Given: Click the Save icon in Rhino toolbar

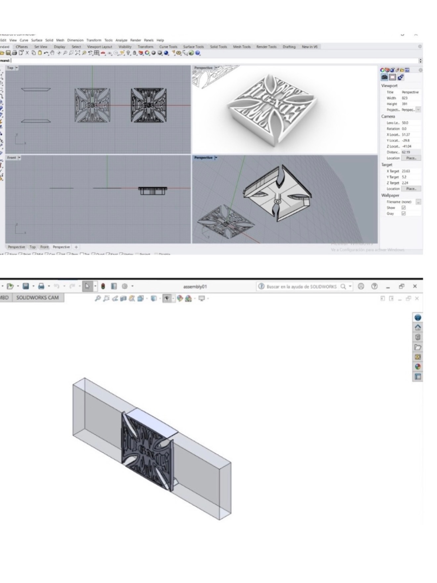Looking at the screenshot, I should pos(8,53).
